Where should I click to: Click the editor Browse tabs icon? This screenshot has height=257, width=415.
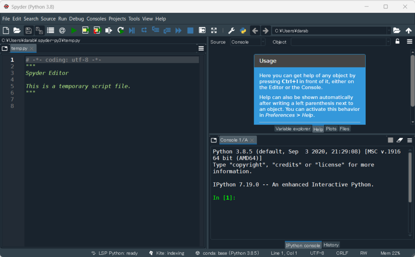[4, 48]
